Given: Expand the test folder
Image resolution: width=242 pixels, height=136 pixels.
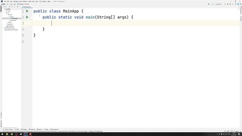Looking at the screenshot, I should click(7, 22).
